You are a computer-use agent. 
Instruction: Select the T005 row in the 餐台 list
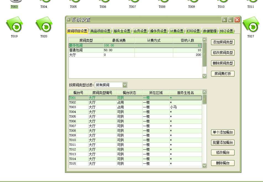point(135,117)
